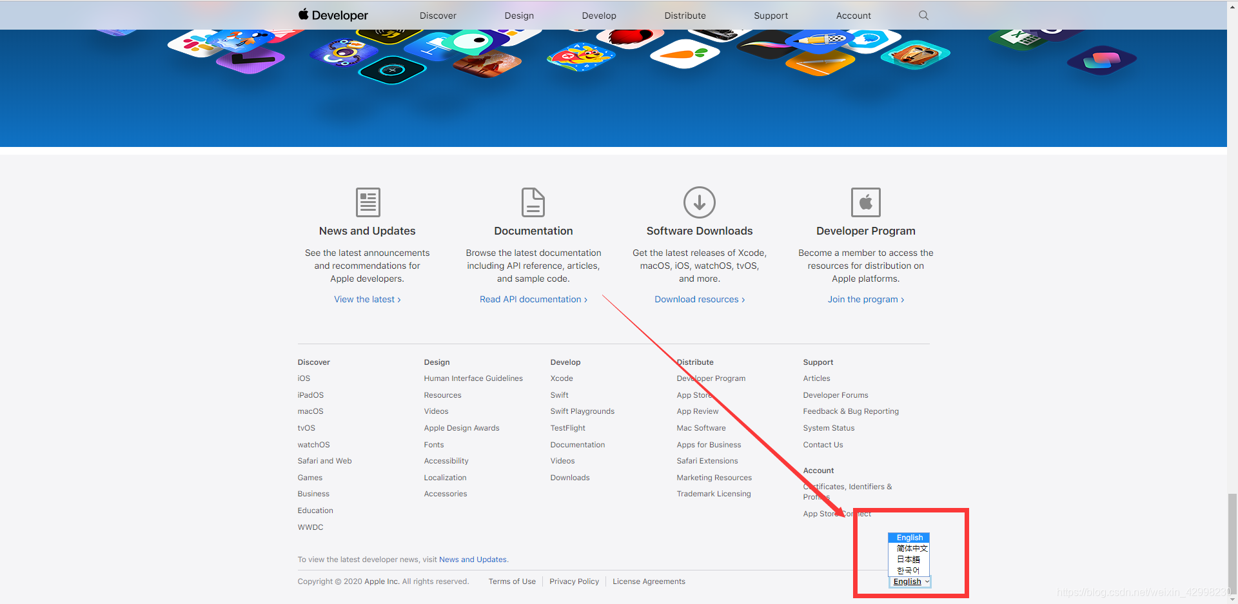Open Privacy Policy link
Screen dimensions: 1238x604
click(x=574, y=581)
